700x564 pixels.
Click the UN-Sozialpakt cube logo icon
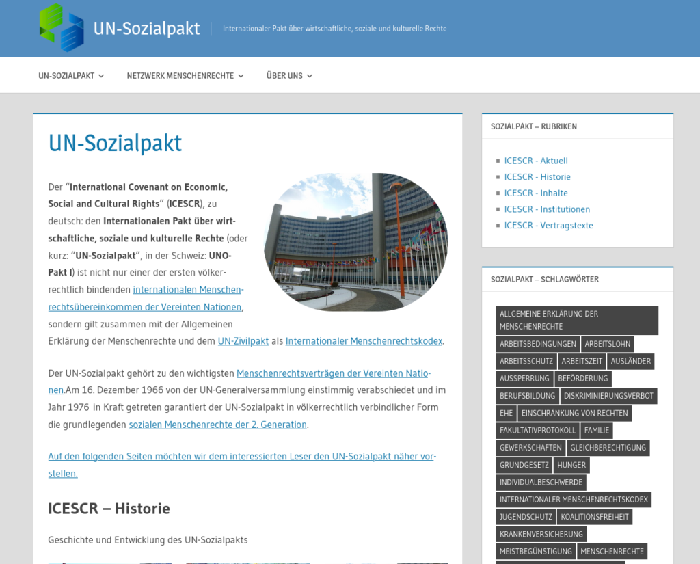[x=62, y=28]
